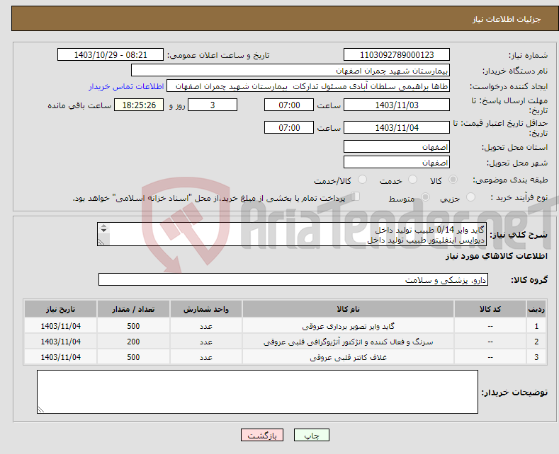559x454 pixels.
Task: Click the page title جزئیات اطلاعات نیاز
Action: (507, 19)
